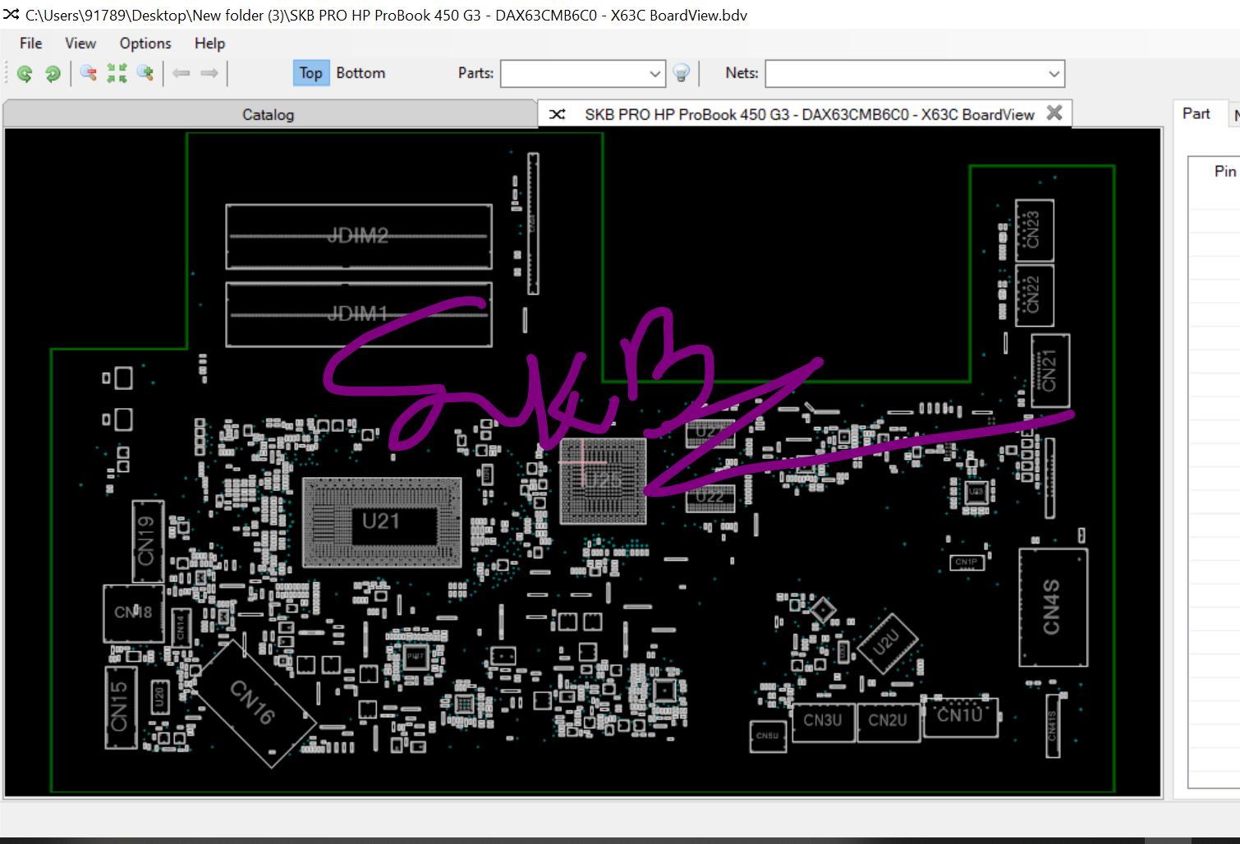This screenshot has width=1240, height=844.
Task: Open the Help menu
Action: [x=209, y=44]
